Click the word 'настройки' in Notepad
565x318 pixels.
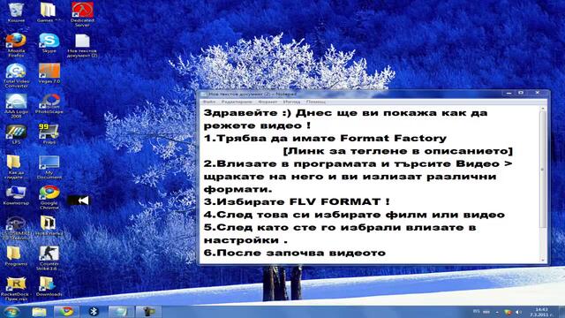point(241,240)
